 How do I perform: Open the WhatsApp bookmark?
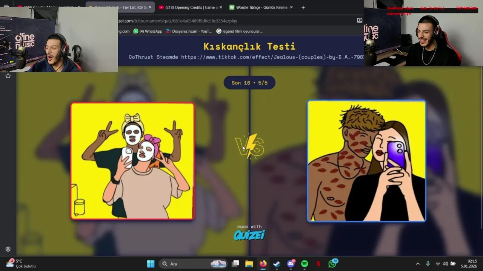[x=148, y=31]
